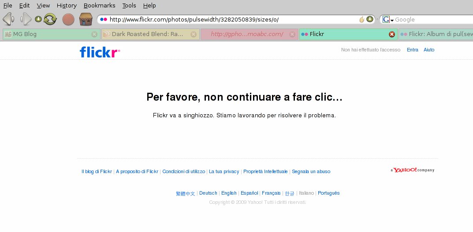Open the Aiuto help link
This screenshot has height=232, width=473.
click(x=429, y=50)
